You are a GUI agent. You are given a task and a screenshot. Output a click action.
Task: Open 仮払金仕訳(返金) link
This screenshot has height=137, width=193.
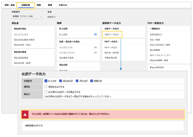click(x=22, y=63)
